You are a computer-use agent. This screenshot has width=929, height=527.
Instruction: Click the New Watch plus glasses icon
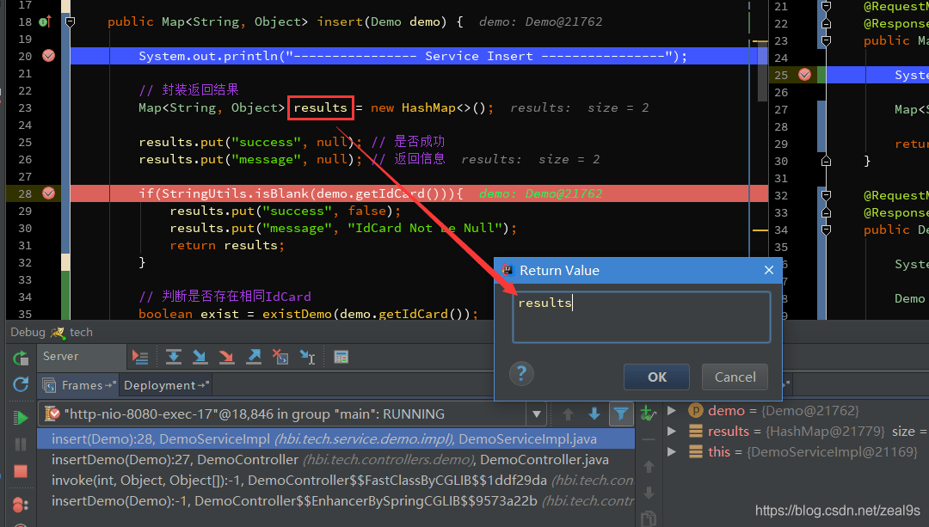point(649,413)
